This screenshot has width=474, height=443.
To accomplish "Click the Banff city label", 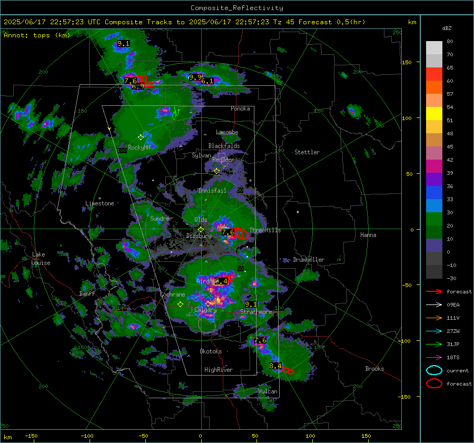I will [87, 294].
